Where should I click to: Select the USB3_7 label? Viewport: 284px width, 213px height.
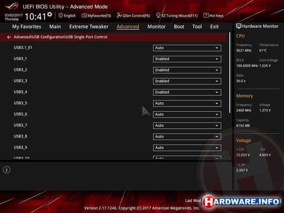20,125
